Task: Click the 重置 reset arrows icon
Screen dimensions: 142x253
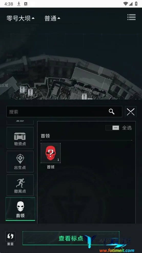Action: point(10,236)
